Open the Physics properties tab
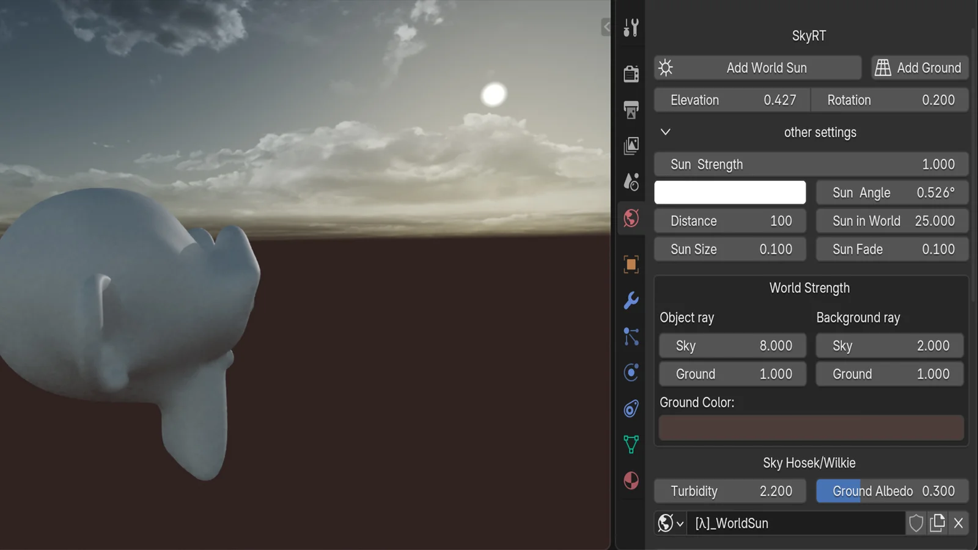Screen dimensions: 978x550 pyautogui.click(x=631, y=373)
